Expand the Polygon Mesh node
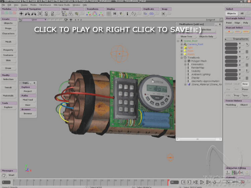The width and height of the screenshot is (251, 188). (x=185, y=61)
